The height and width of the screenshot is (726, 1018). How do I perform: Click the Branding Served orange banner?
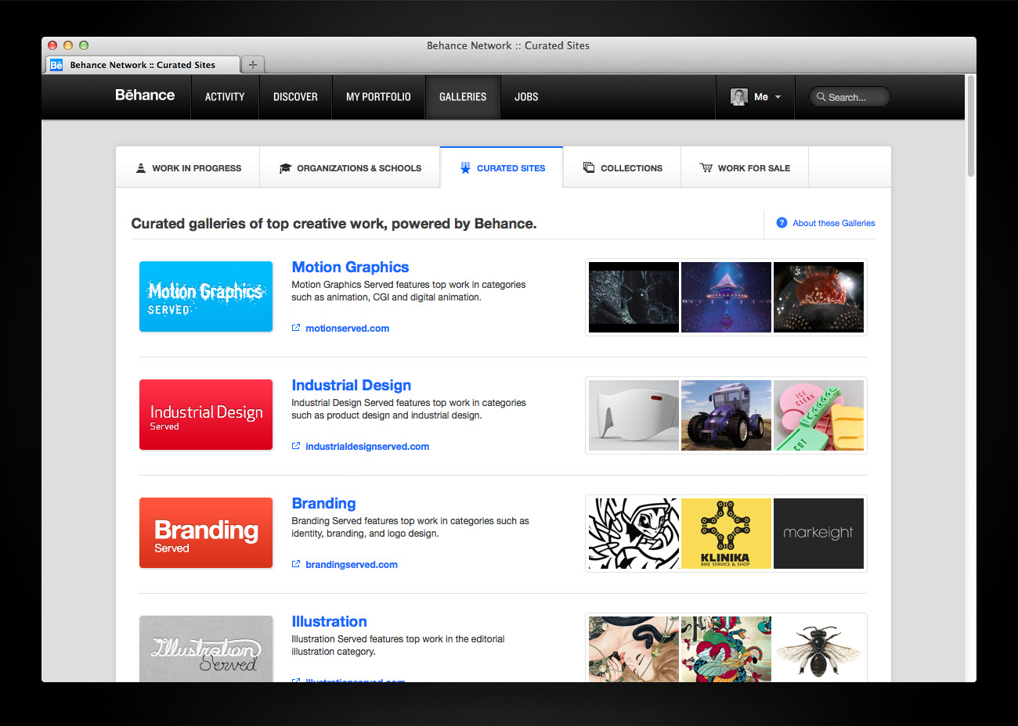coord(206,533)
